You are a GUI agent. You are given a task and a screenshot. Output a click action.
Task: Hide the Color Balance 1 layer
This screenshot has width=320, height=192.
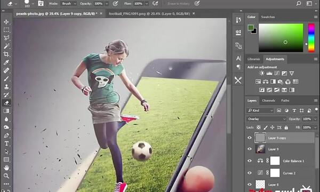coord(250,161)
